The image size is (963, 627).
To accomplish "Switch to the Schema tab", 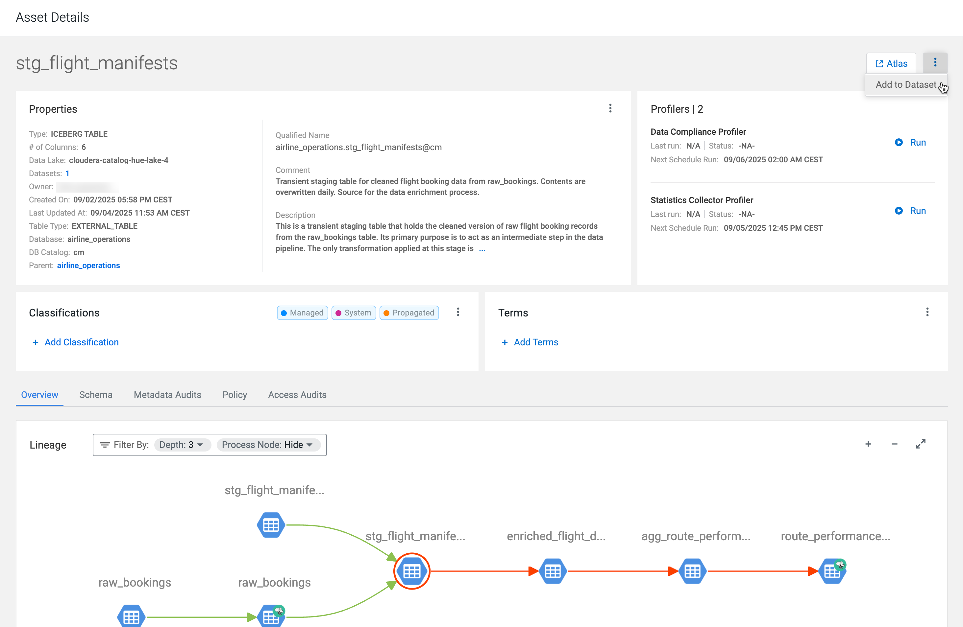I will tap(95, 395).
